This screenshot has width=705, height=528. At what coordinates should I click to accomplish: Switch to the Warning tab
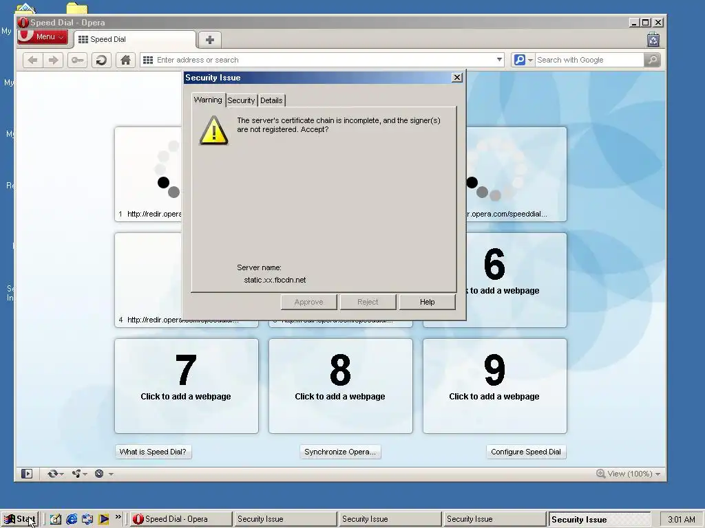[x=208, y=100]
